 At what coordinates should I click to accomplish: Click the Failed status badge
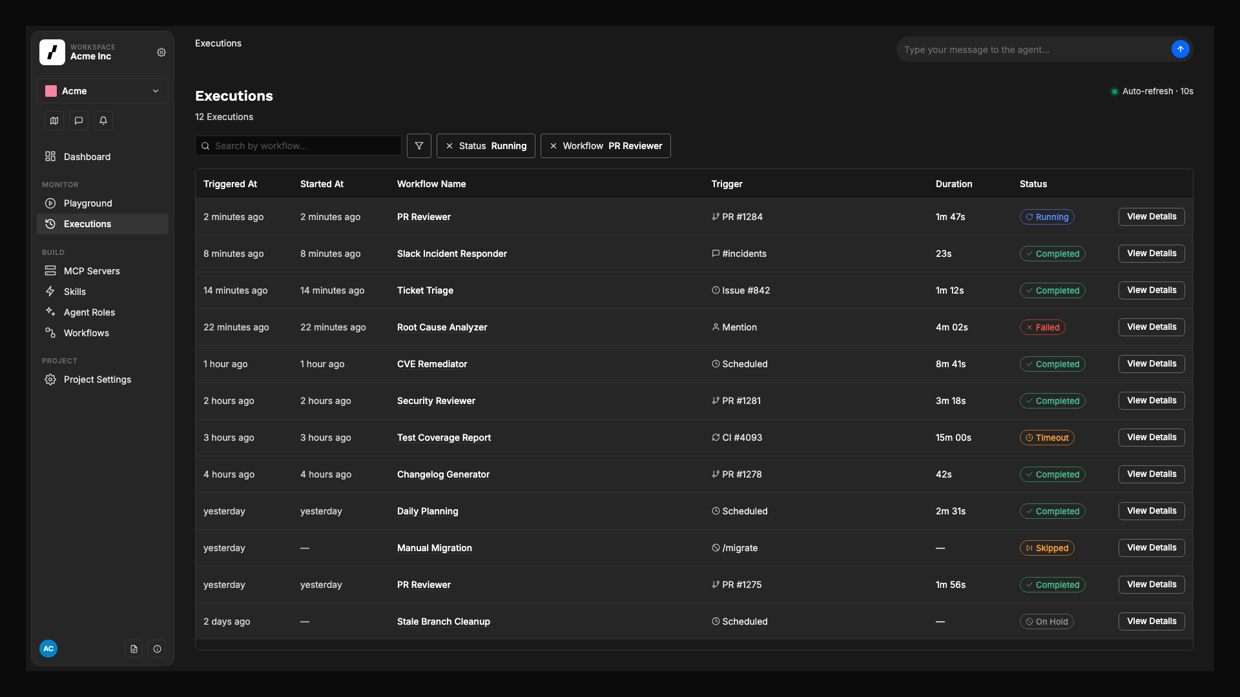pyautogui.click(x=1042, y=327)
